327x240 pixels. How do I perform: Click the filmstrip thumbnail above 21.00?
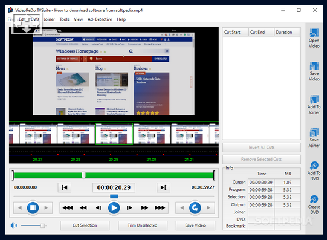pyautogui.click(x=152, y=134)
